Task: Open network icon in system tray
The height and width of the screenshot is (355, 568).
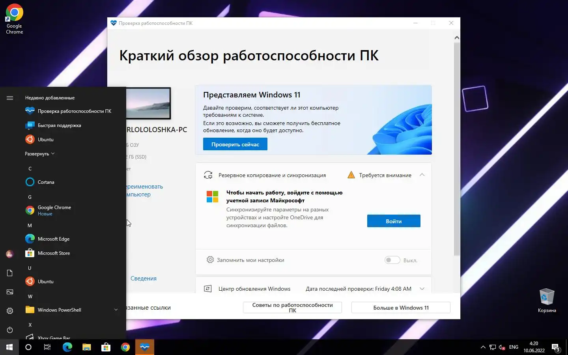Action: 493,348
